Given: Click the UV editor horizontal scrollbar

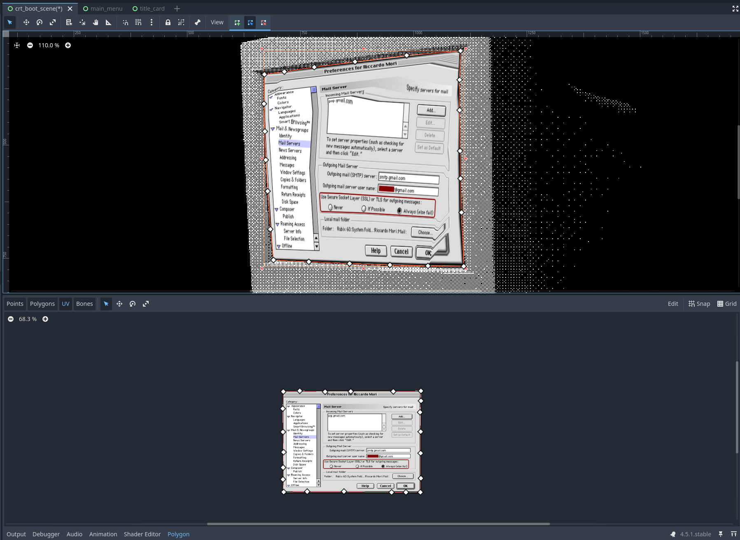Looking at the screenshot, I should point(378,524).
